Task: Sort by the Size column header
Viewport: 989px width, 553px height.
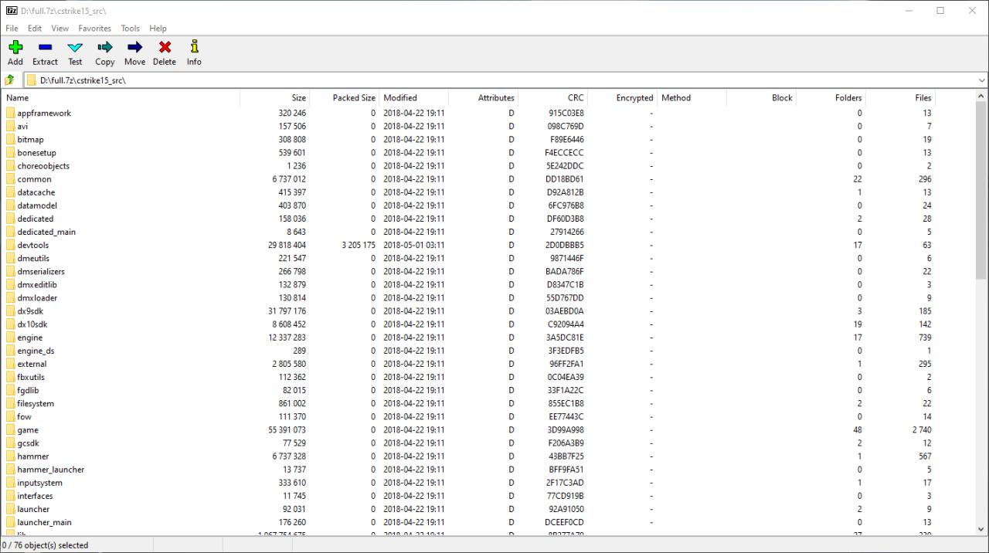Action: click(x=298, y=98)
